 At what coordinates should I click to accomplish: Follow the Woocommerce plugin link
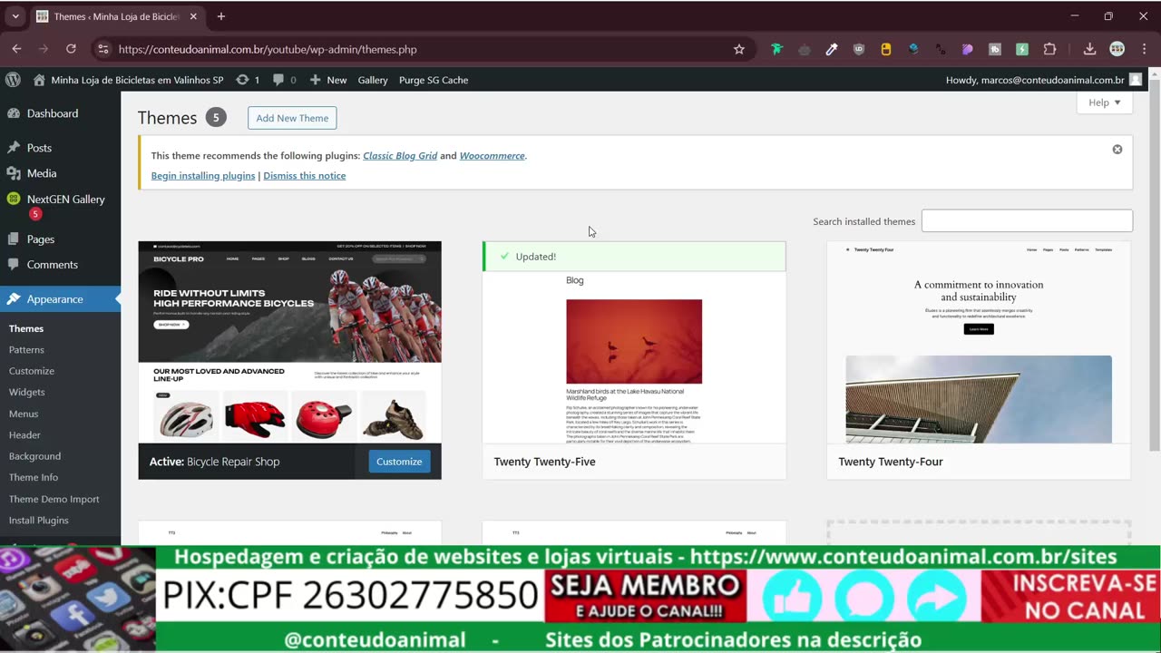click(492, 156)
